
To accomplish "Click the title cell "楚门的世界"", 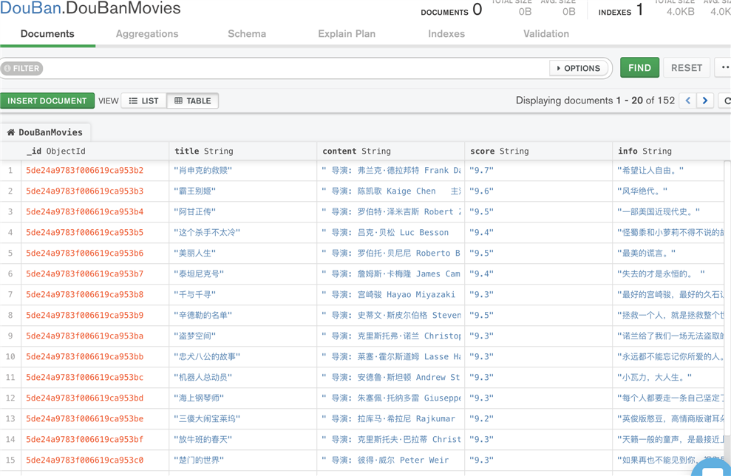I will [x=242, y=460].
